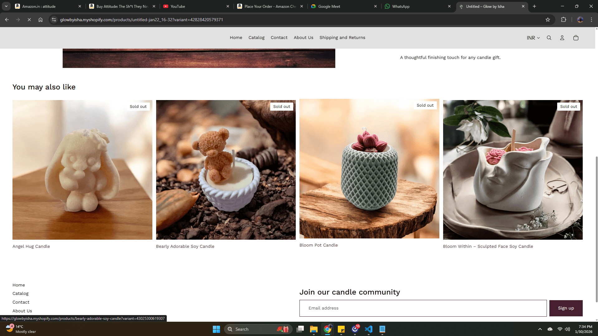Screen dimensions: 598x336
Task: Stop loading the page
Action: point(29,20)
